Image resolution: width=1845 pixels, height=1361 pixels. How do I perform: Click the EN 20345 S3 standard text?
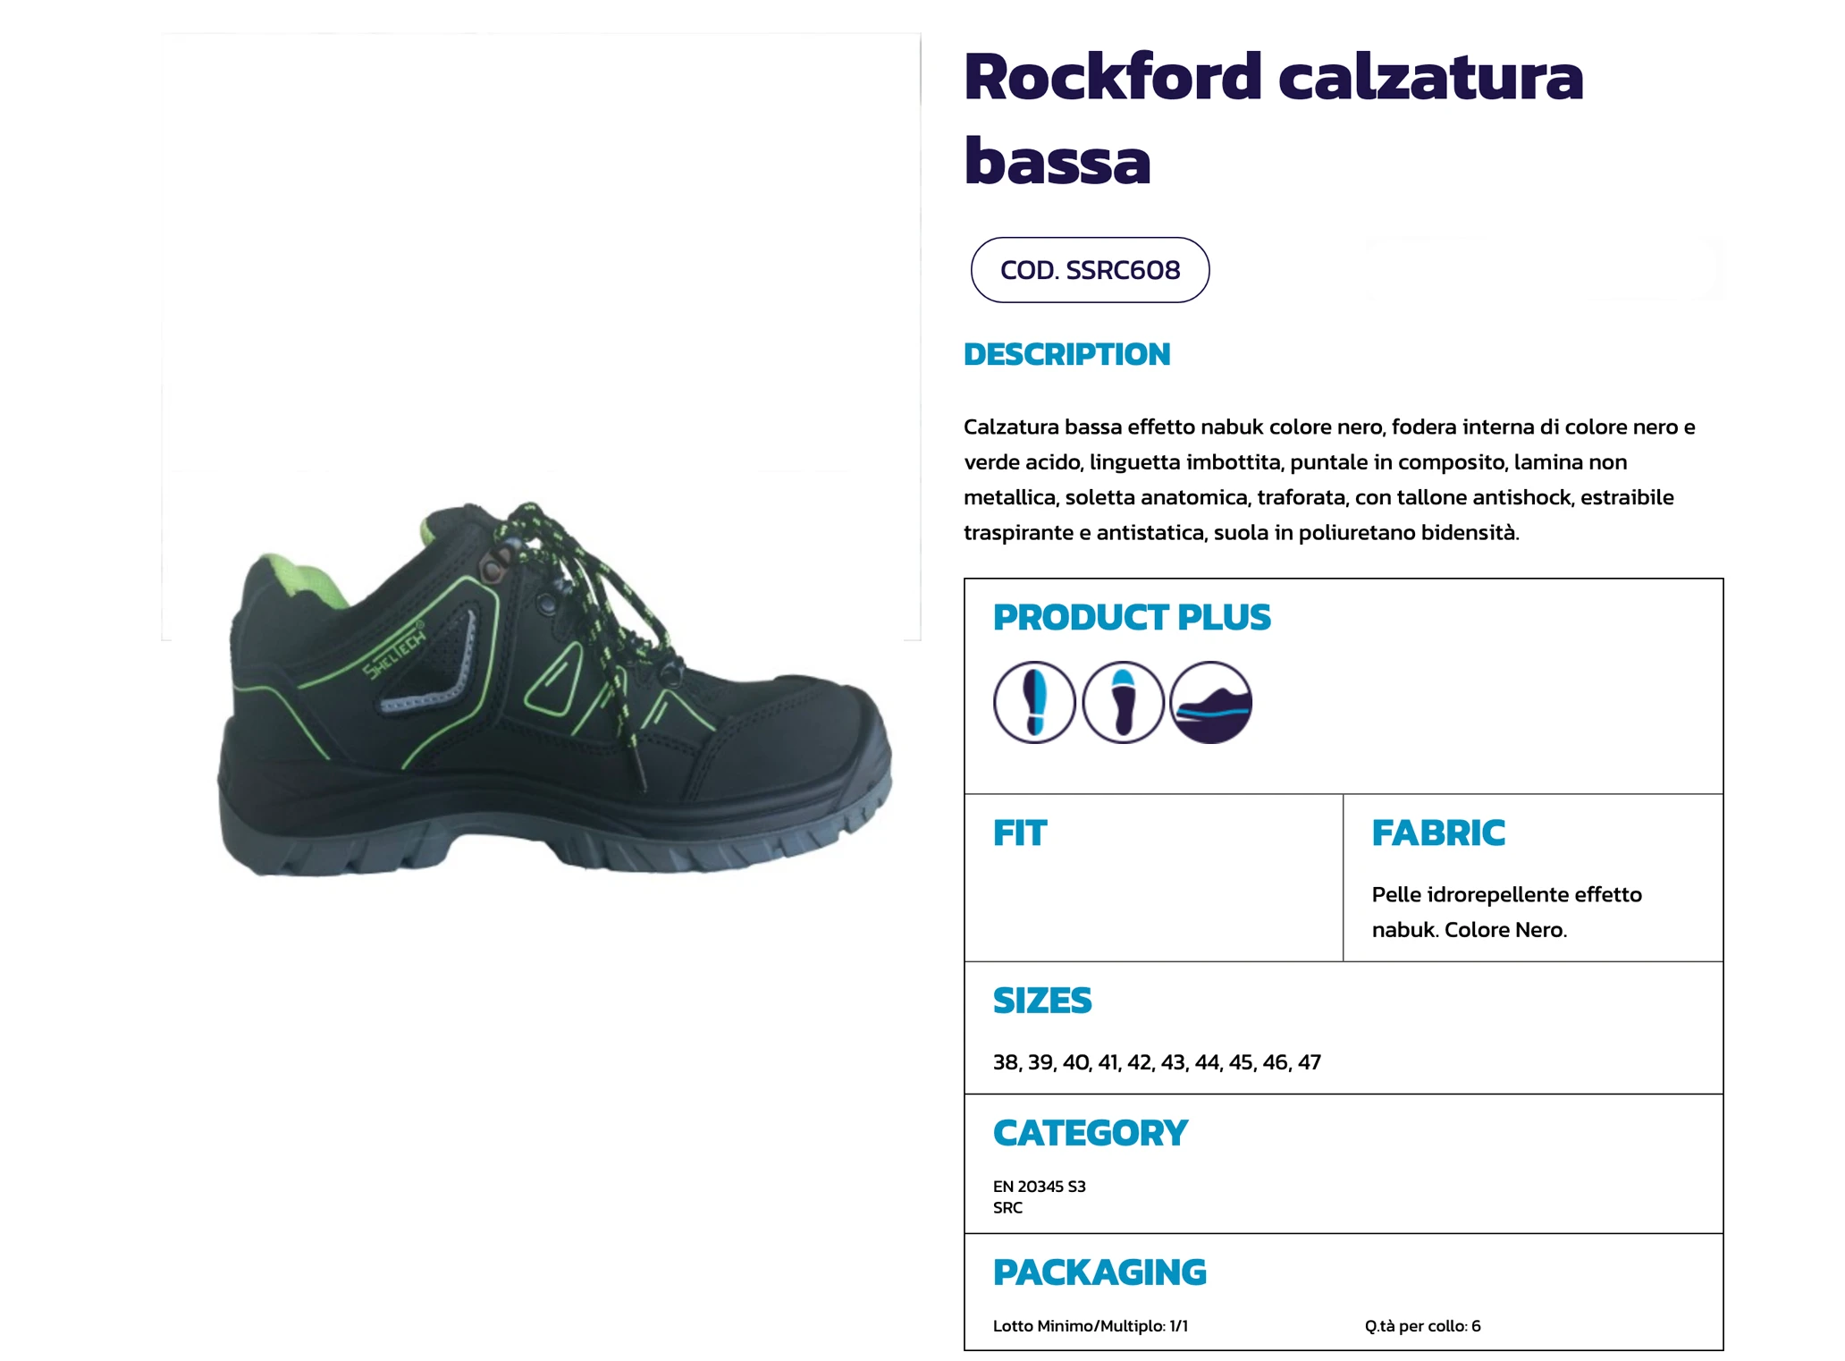(x=1040, y=1187)
